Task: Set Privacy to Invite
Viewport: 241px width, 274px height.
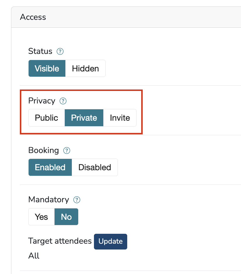Action: pos(120,118)
